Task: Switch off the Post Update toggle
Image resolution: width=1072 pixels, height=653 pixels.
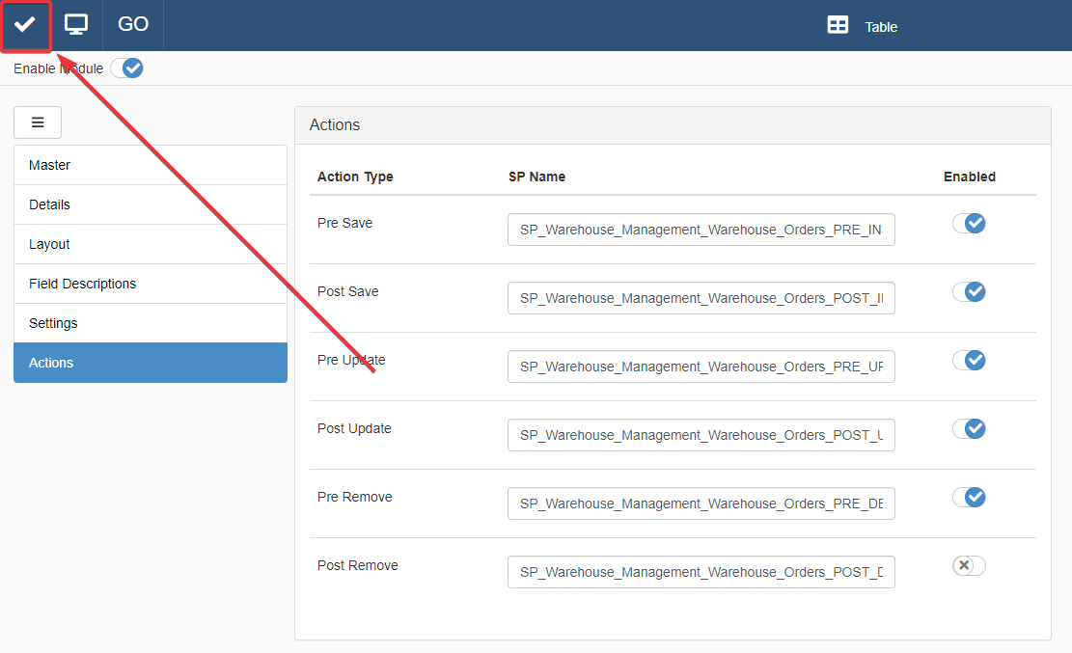Action: click(x=969, y=428)
